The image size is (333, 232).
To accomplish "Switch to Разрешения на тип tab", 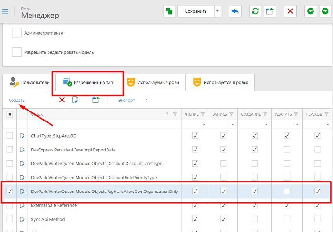I will (x=88, y=82).
